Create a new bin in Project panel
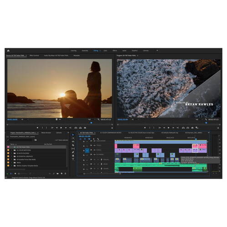 point(57,173)
